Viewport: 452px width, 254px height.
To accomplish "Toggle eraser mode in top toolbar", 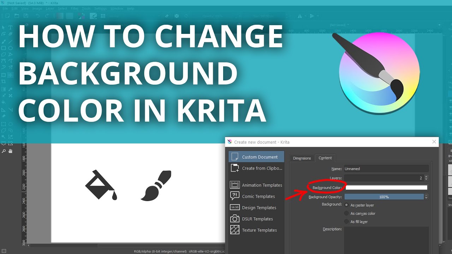I will pyautogui.click(x=167, y=16).
